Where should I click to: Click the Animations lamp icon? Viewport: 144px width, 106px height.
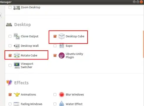coord(17,95)
